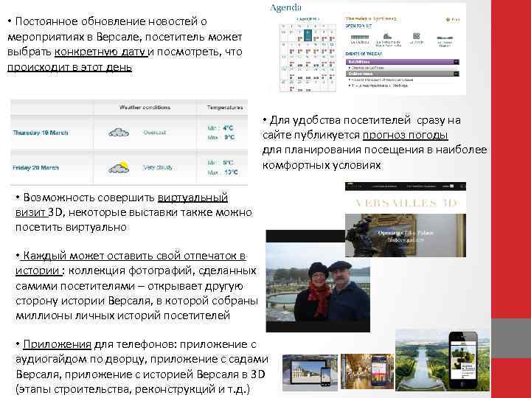The width and height of the screenshot is (531, 398).
Task: Click the 'Overcast' weather label
Action: pos(154,133)
